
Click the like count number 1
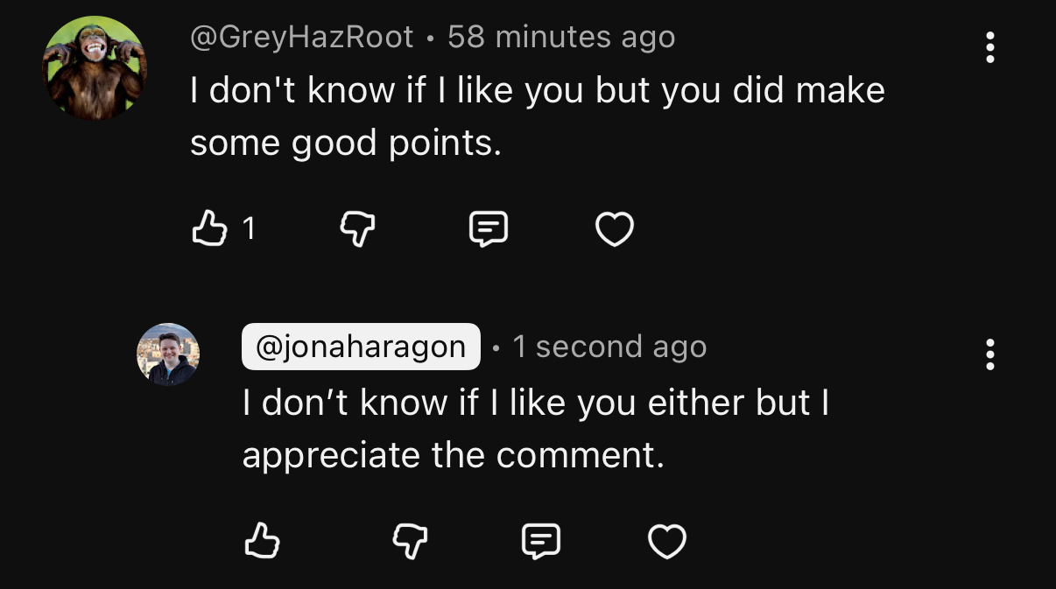(249, 229)
